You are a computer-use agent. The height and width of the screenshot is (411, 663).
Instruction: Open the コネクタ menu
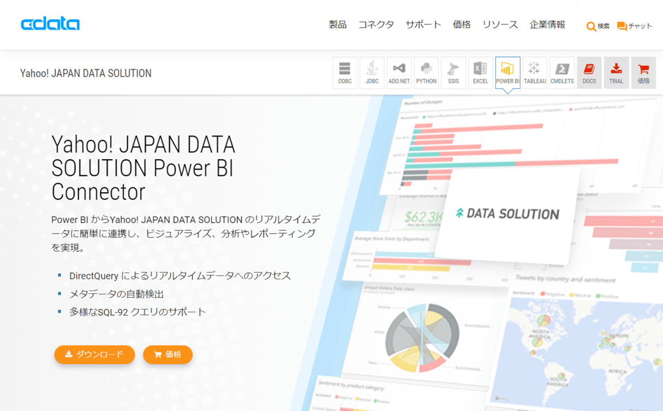376,24
